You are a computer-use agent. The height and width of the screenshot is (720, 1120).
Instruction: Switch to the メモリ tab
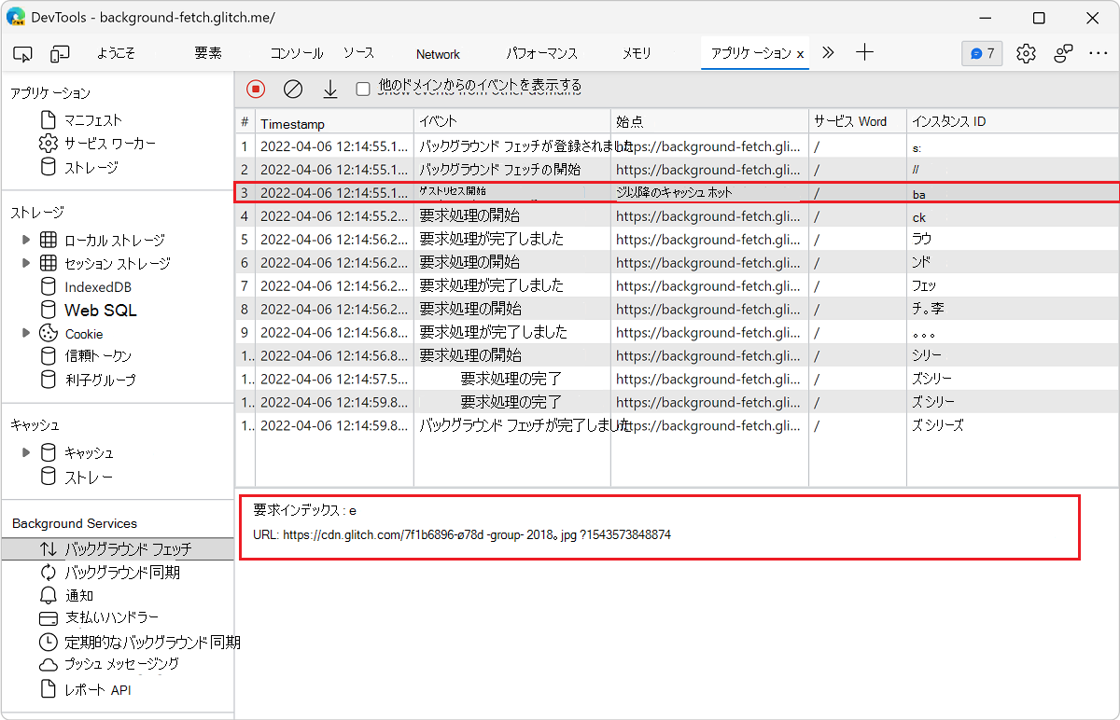(636, 53)
